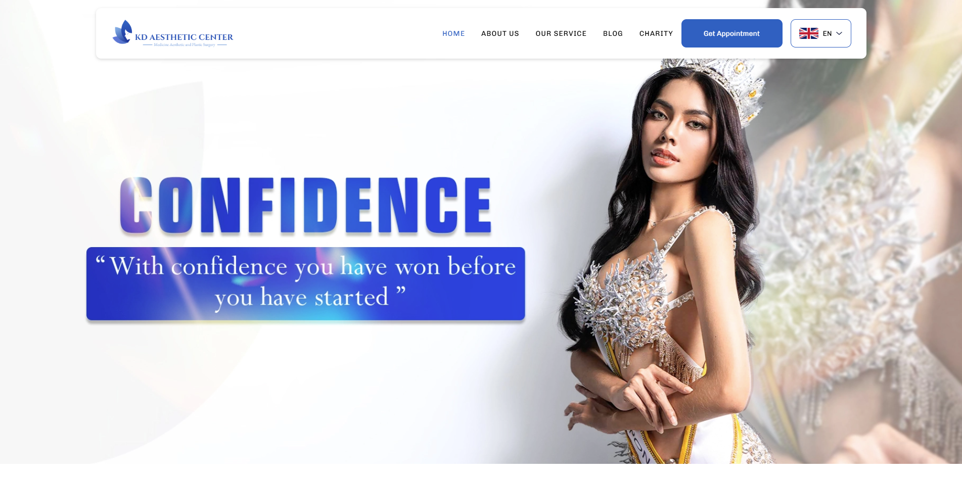Open the EN language selector

click(x=820, y=33)
